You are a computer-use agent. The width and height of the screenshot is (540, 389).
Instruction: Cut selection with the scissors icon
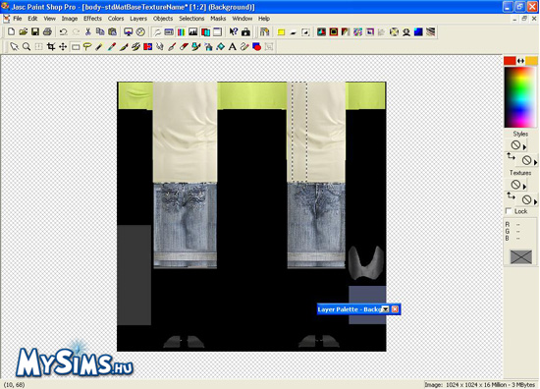click(87, 32)
